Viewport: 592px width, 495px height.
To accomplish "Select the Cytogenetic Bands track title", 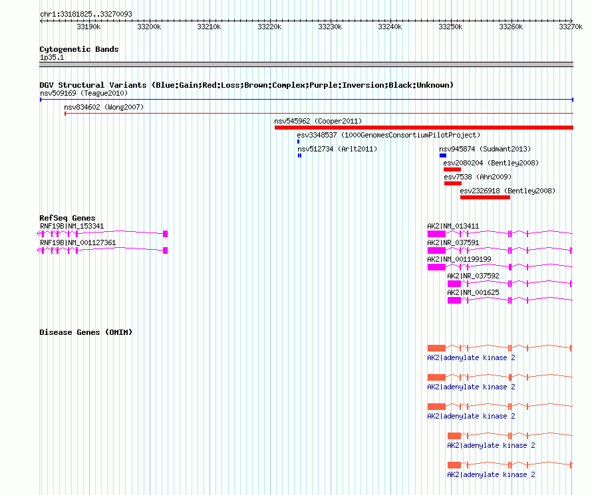I will [x=79, y=49].
